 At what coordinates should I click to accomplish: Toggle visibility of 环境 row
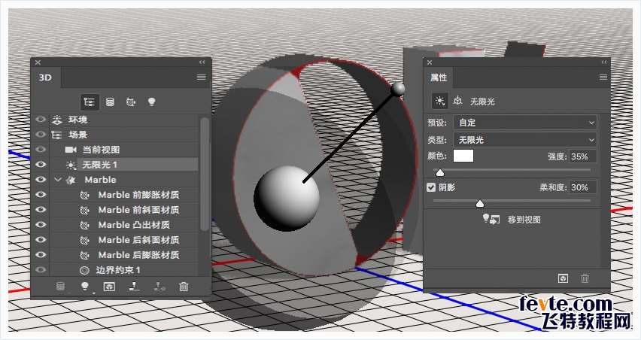tap(41, 120)
